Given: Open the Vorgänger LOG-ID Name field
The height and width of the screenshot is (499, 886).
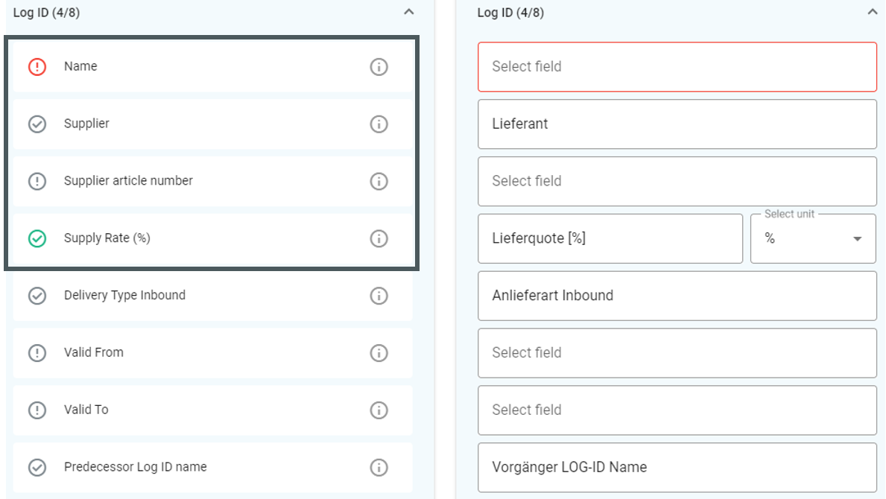Looking at the screenshot, I should [x=677, y=468].
